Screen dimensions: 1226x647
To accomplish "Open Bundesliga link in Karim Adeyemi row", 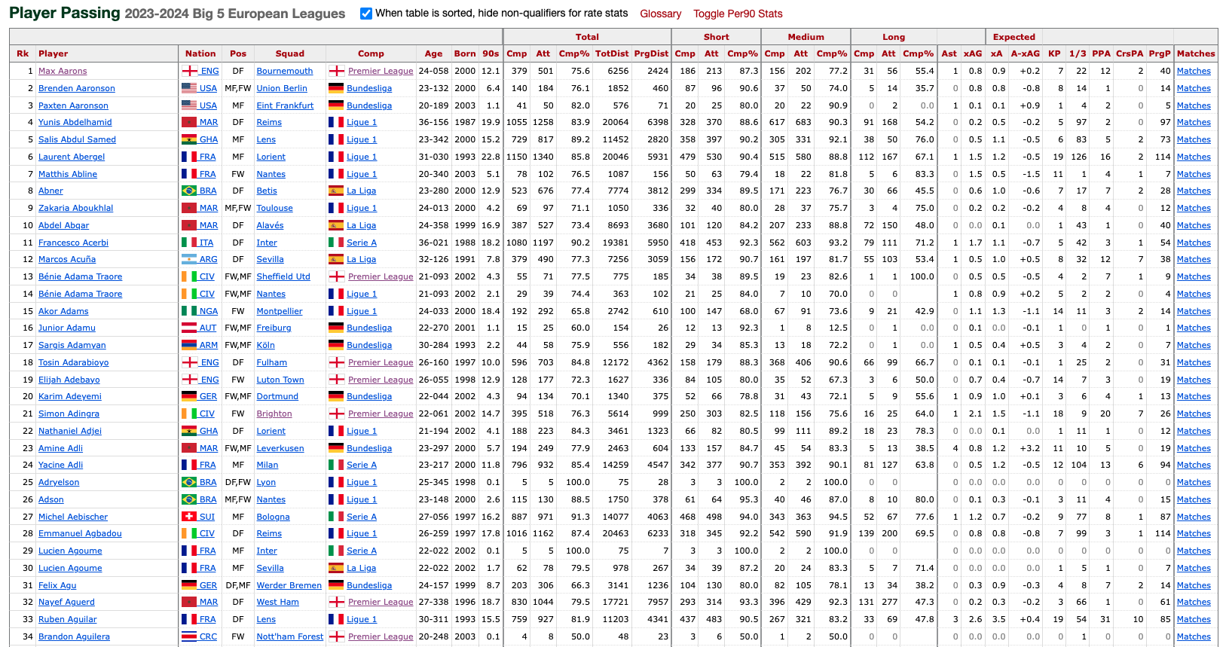I will [369, 396].
